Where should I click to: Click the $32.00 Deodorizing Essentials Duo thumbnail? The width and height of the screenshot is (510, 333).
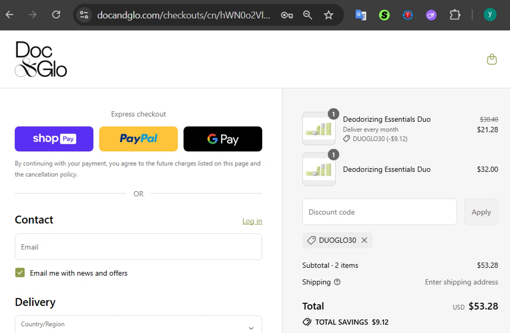(319, 169)
